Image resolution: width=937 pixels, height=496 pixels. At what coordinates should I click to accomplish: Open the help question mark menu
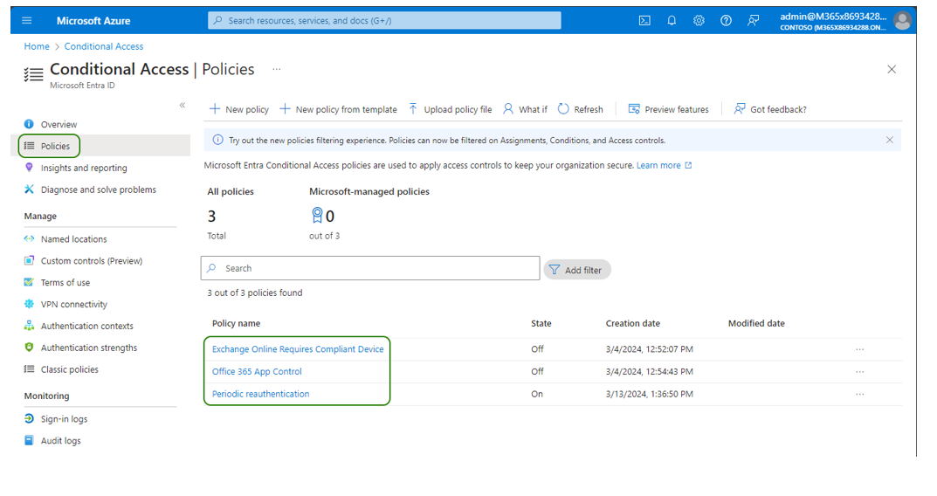[726, 20]
